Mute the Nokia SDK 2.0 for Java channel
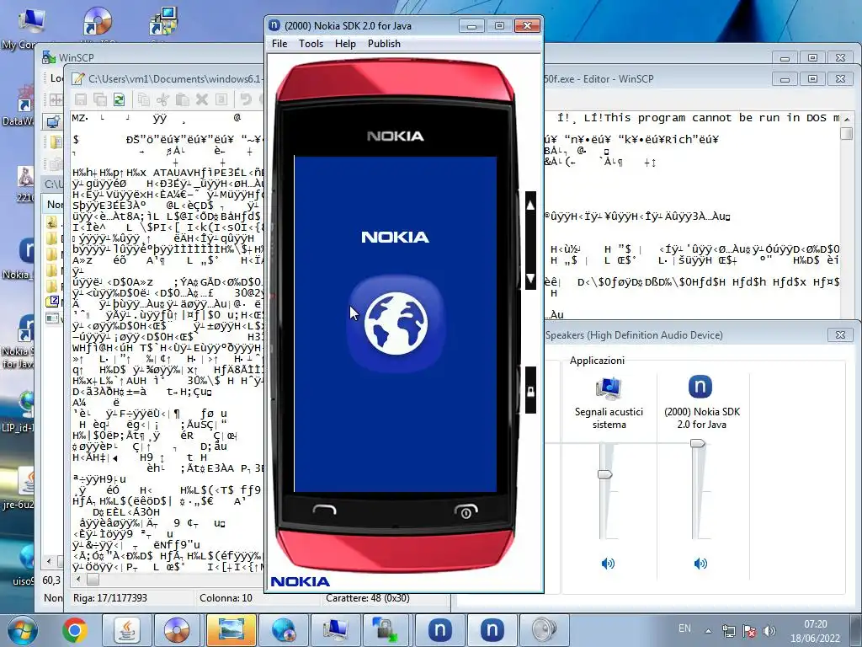The height and width of the screenshot is (647, 862). pyautogui.click(x=700, y=564)
